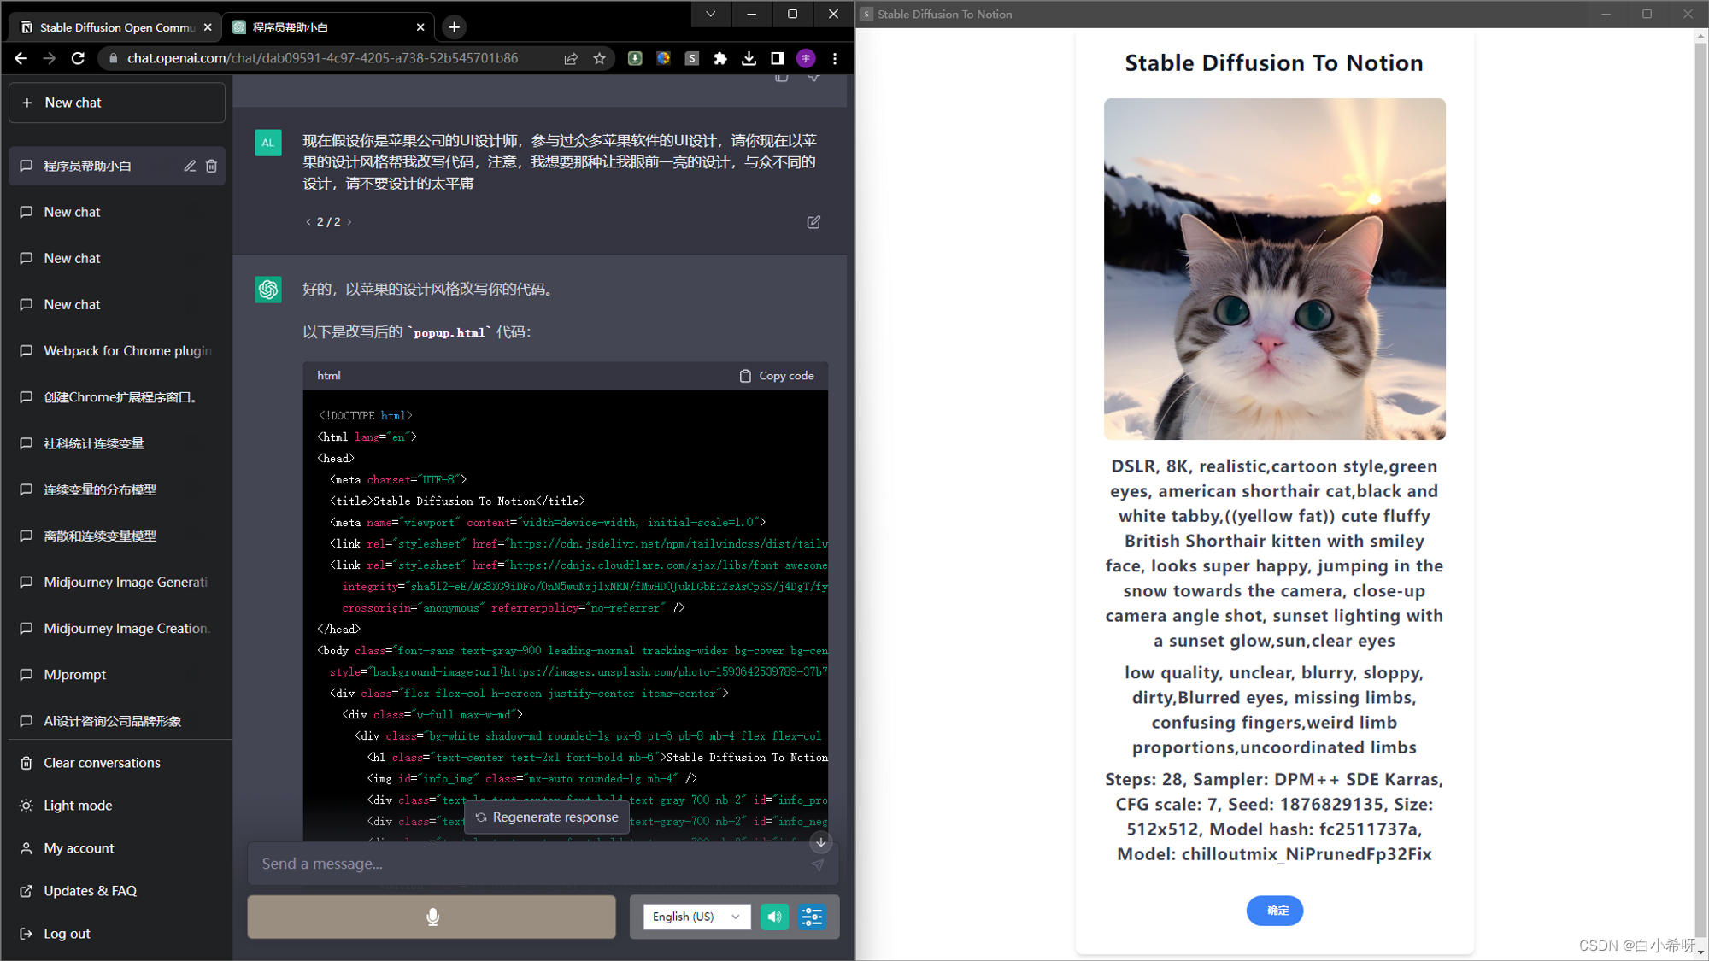Click the S extension icon in toolbar
This screenshot has height=961, width=1709.
692,58
